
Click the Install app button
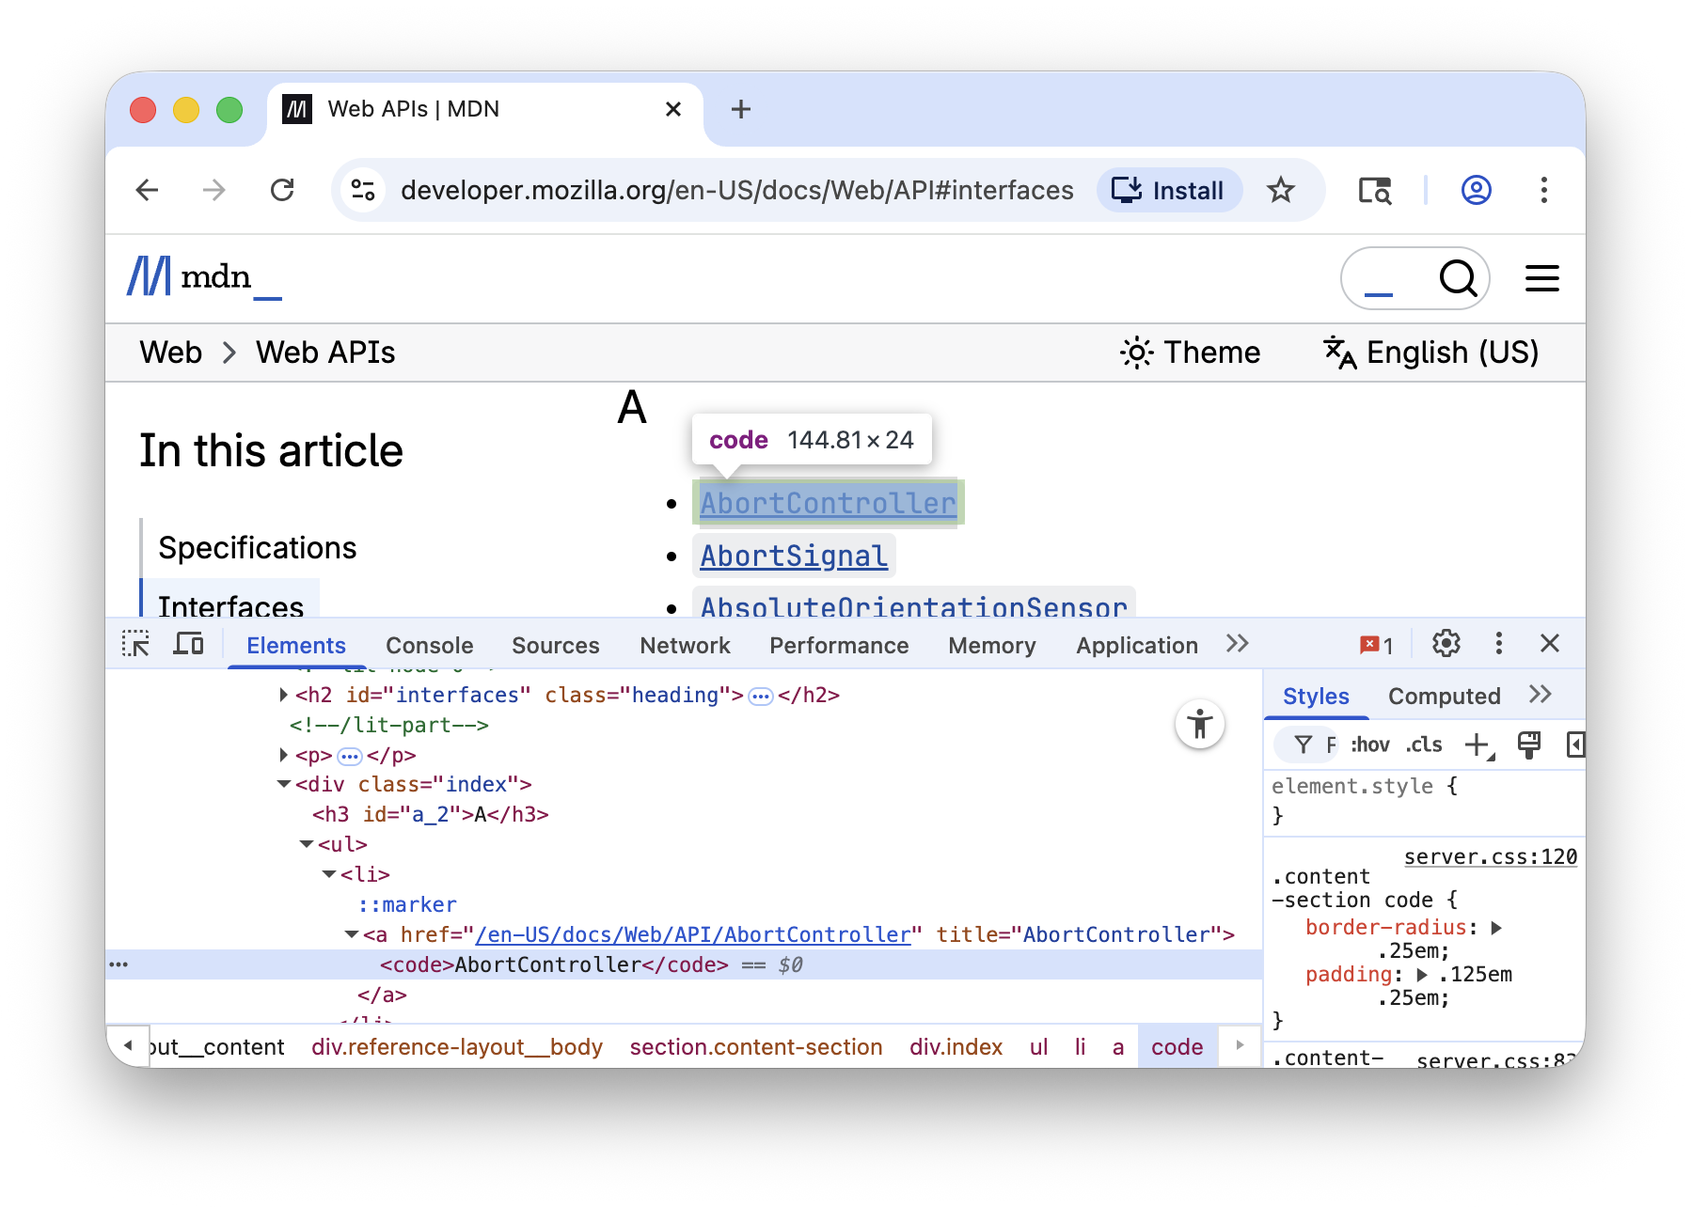(x=1168, y=191)
